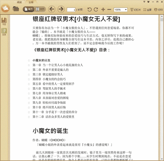Zoom out with the minus icon
164x161 pixels.
click(109, 9)
